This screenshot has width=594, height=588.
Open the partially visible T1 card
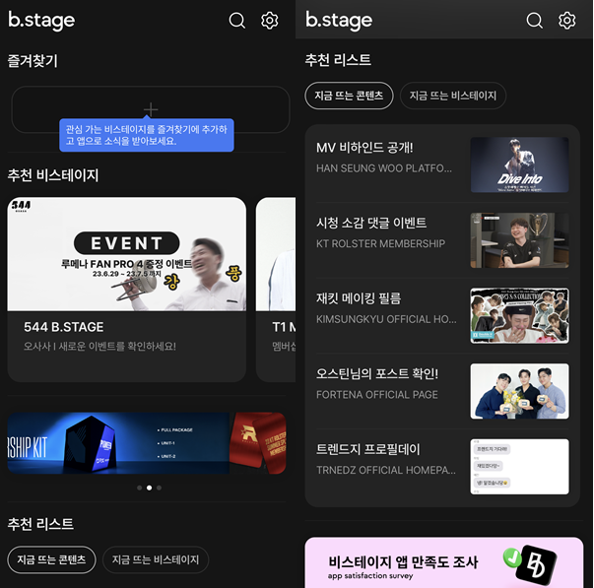pos(276,290)
